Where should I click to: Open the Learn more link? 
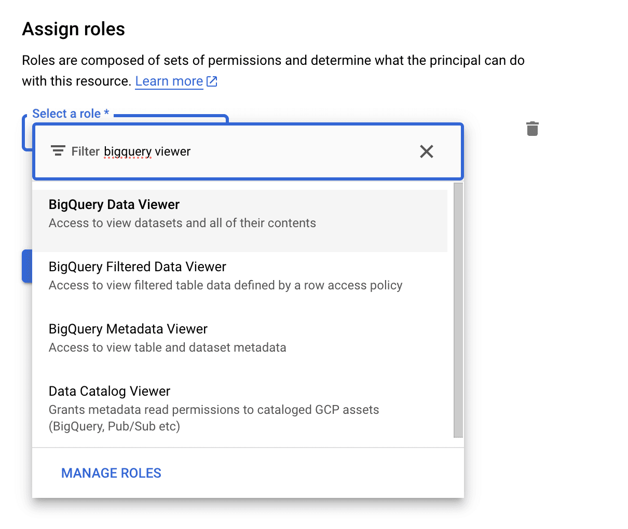coord(169,81)
